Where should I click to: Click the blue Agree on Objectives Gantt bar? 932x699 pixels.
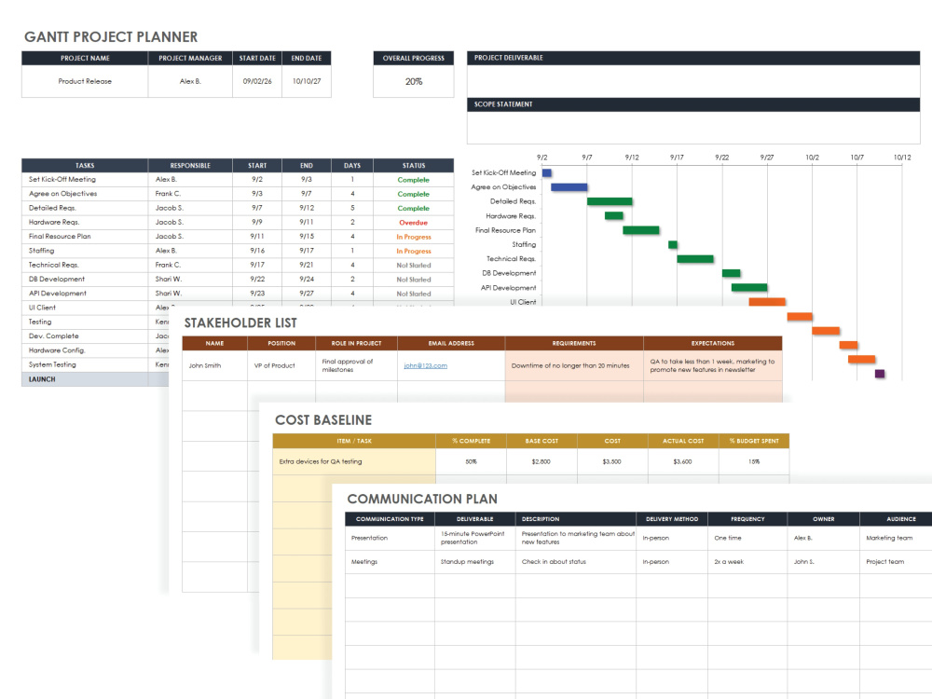[x=569, y=187]
